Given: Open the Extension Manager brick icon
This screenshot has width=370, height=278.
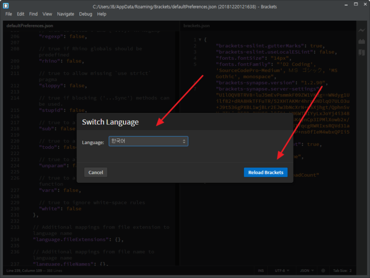Looking at the screenshot, I should pos(362,42).
